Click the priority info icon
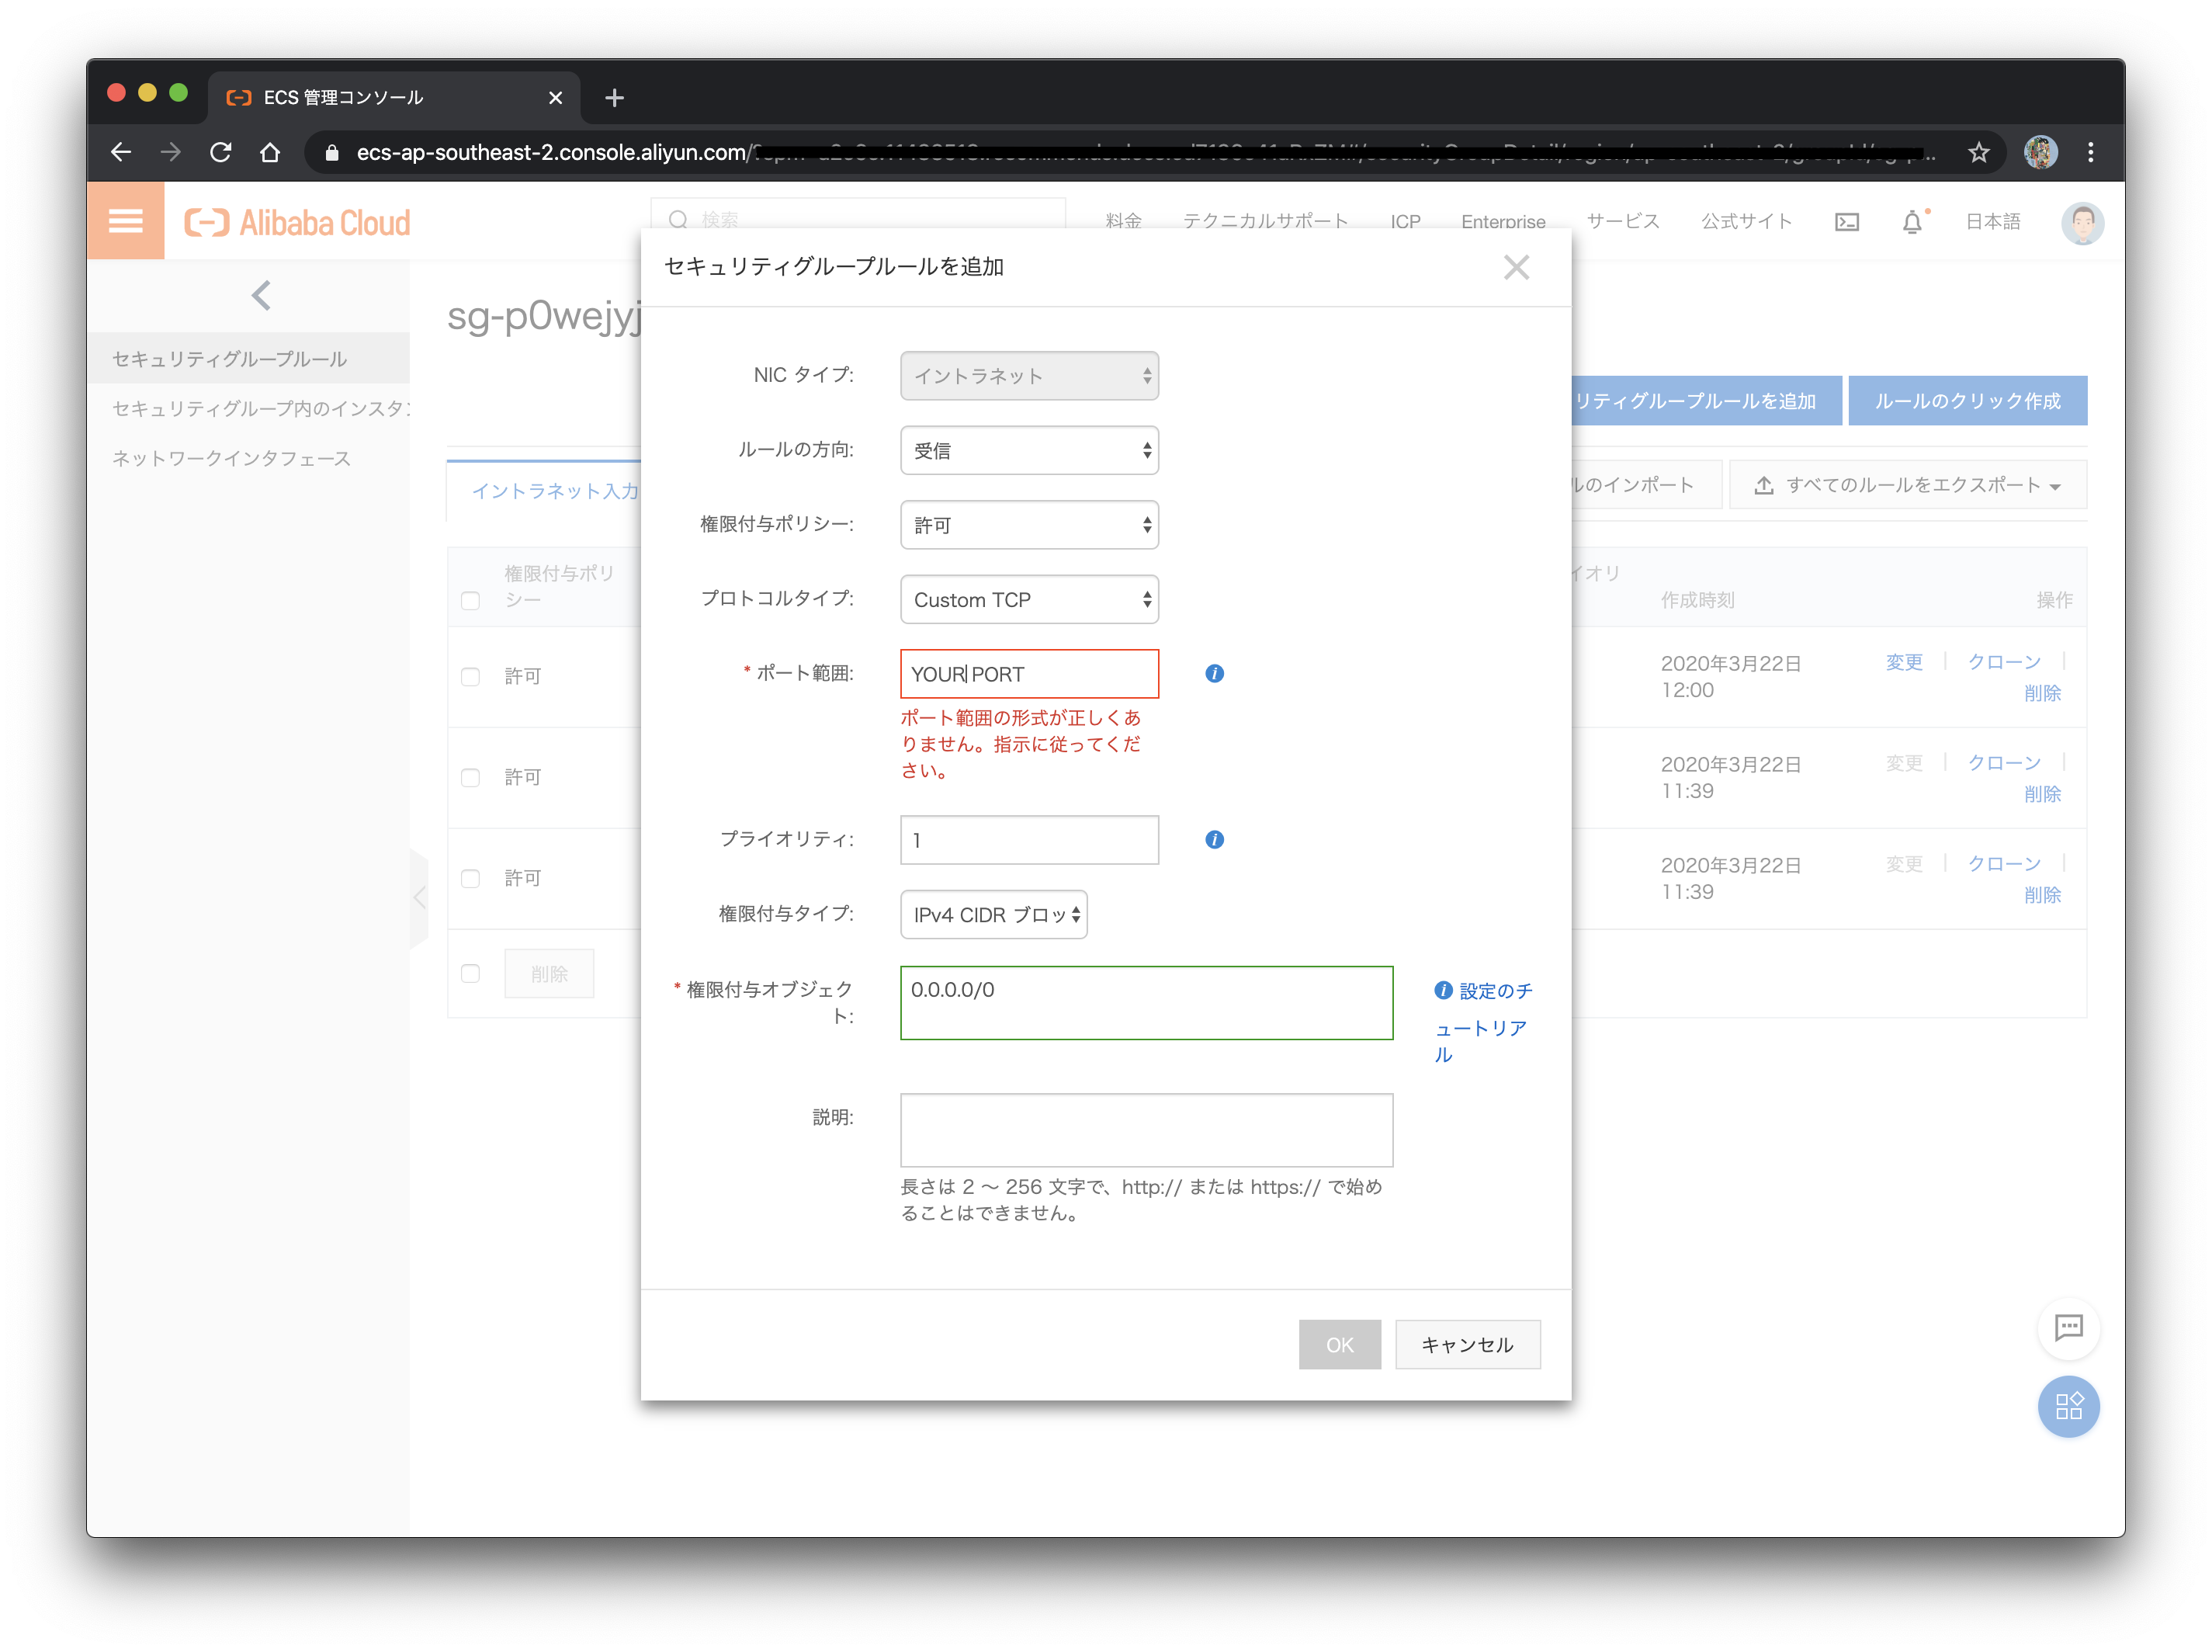The height and width of the screenshot is (1652, 2212). coord(1213,839)
